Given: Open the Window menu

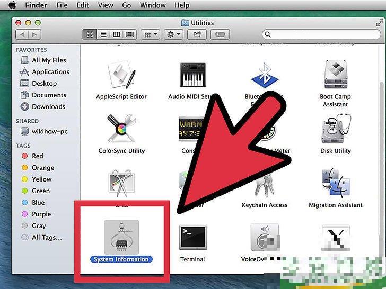Looking at the screenshot, I should coord(153,5).
